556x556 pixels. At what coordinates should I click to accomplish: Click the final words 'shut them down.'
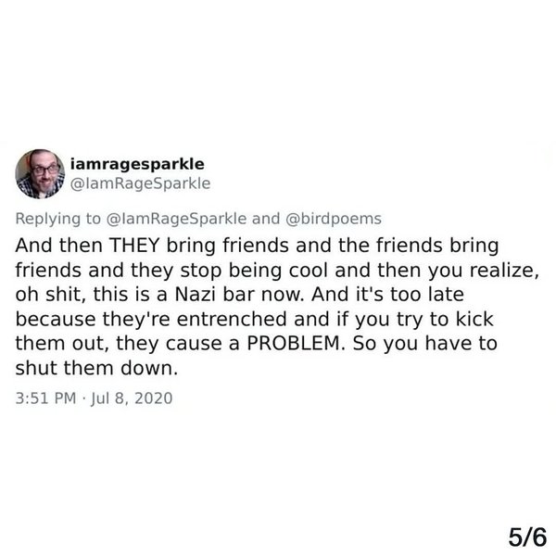[x=96, y=368]
